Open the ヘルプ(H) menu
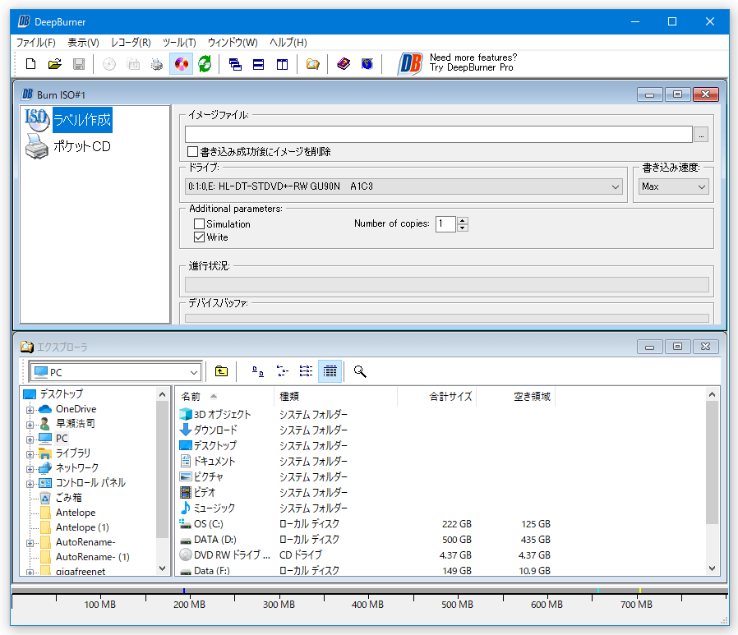The image size is (738, 635). 288,43
